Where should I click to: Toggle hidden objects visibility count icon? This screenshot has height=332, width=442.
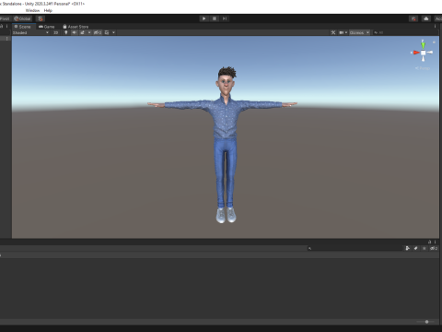(98, 32)
